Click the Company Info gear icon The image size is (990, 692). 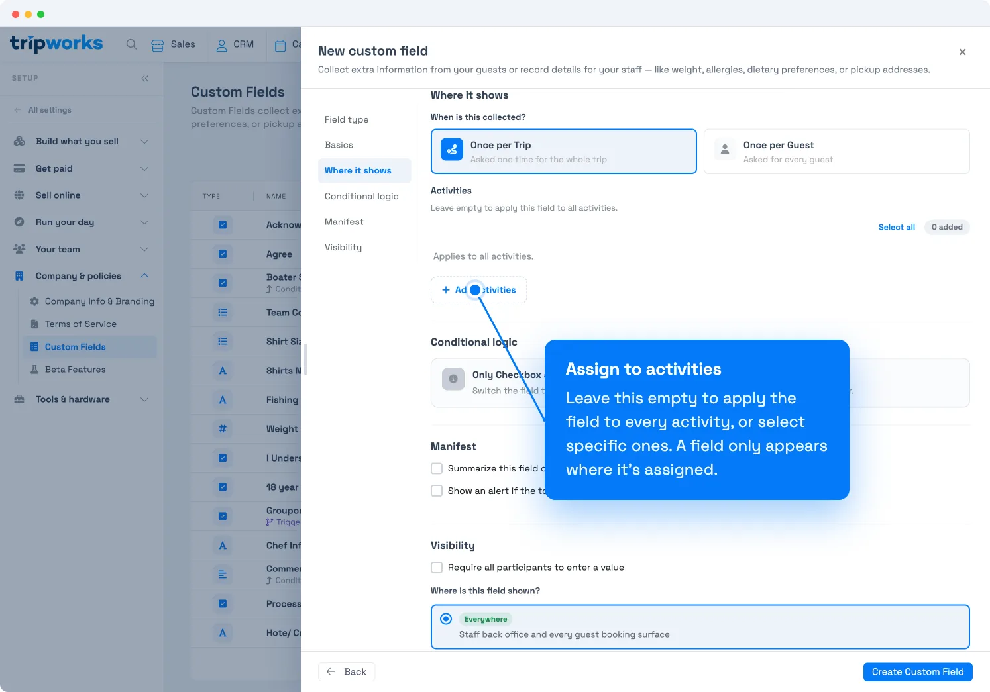coord(34,301)
